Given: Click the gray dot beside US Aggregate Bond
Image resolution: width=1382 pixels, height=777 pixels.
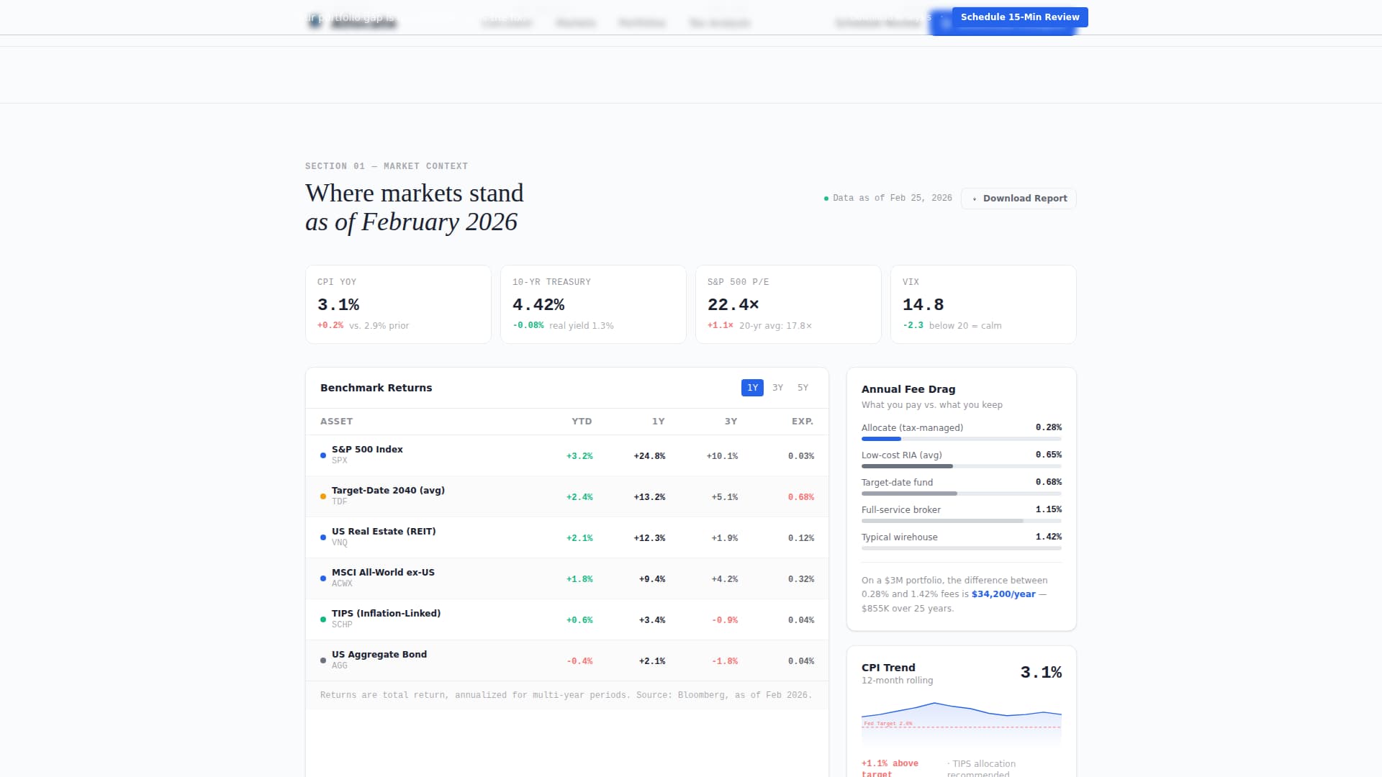Looking at the screenshot, I should click(322, 660).
